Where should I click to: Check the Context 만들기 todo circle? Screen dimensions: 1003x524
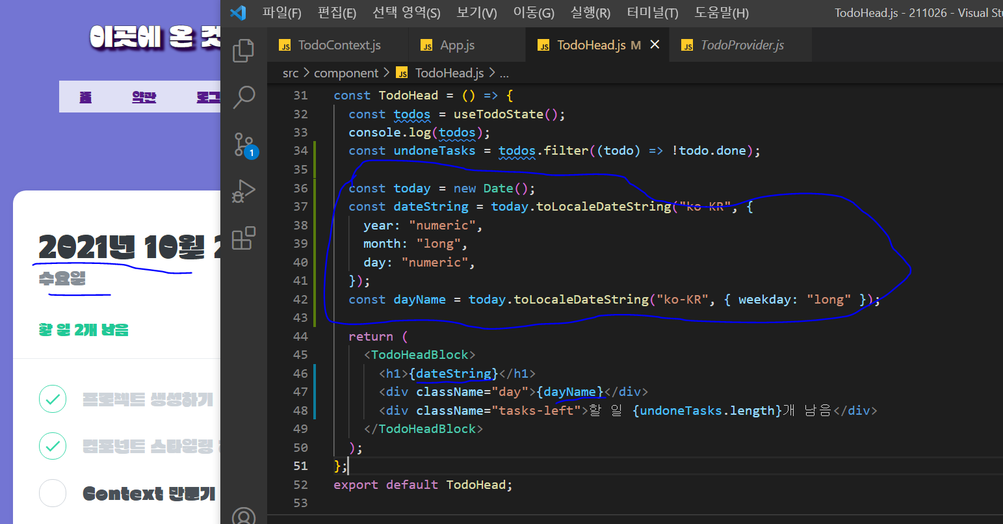pos(53,493)
